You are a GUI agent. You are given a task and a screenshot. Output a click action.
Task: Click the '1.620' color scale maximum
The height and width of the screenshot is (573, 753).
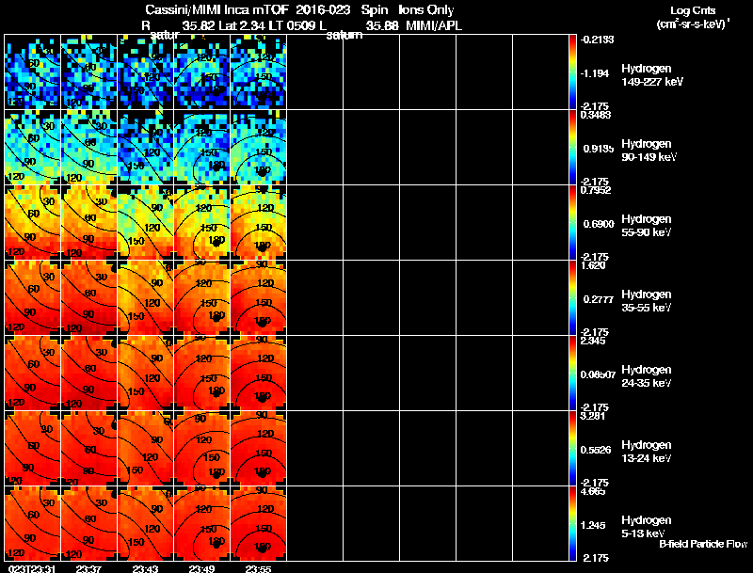(593, 265)
